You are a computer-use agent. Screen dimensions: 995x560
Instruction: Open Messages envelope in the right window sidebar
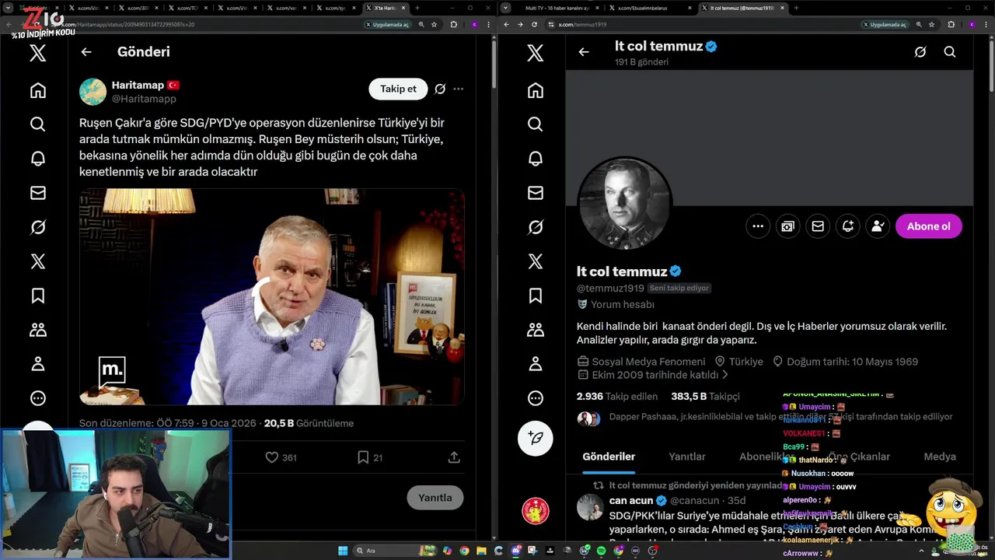pos(535,193)
